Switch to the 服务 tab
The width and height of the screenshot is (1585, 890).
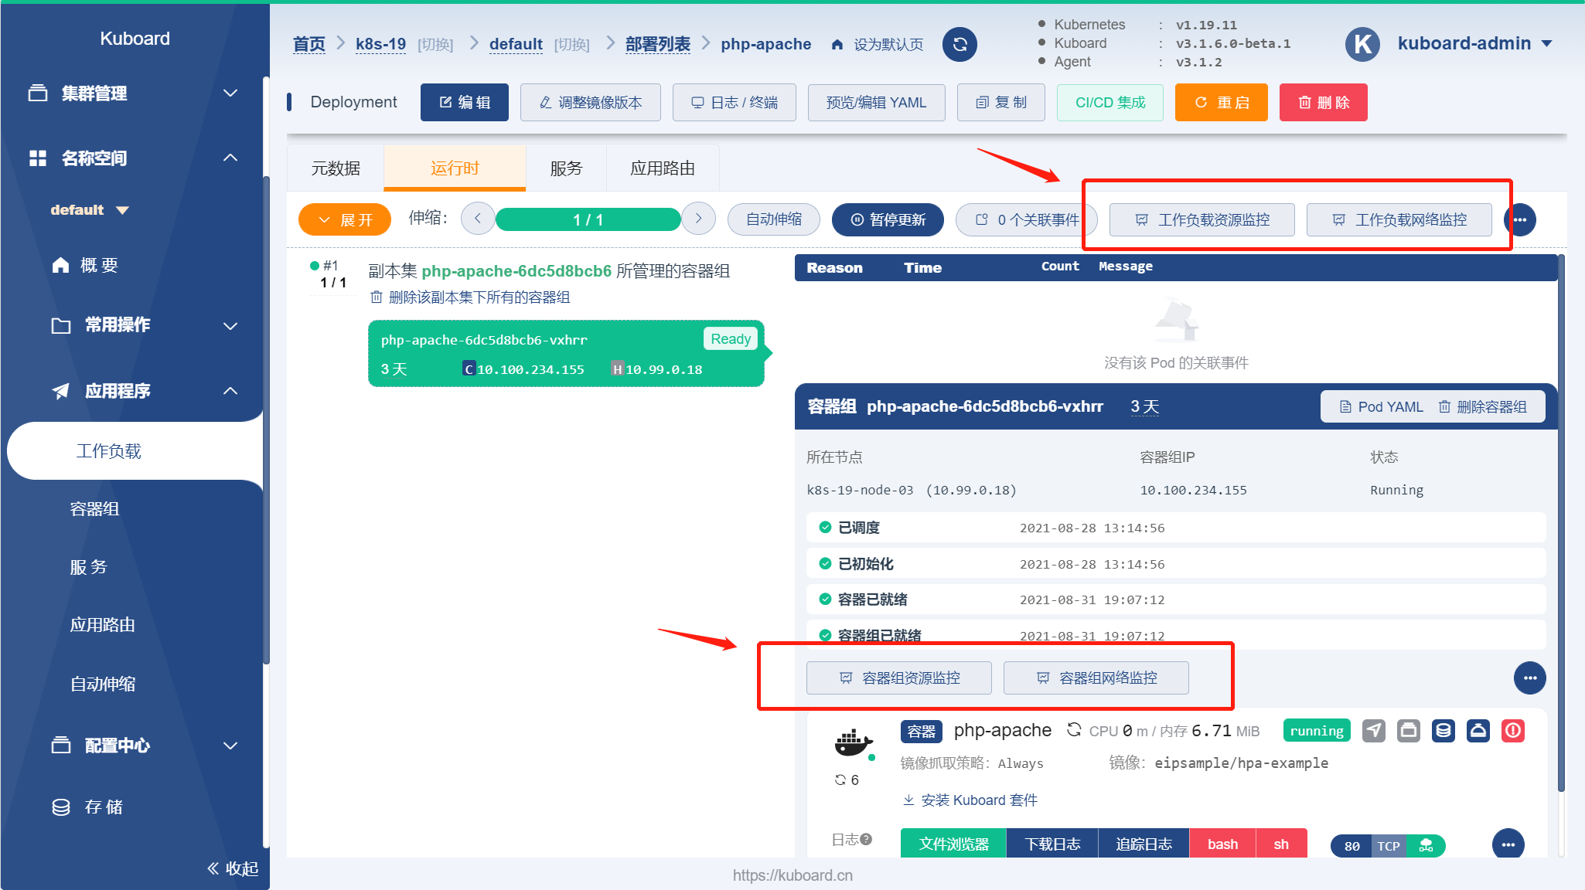[x=566, y=168]
